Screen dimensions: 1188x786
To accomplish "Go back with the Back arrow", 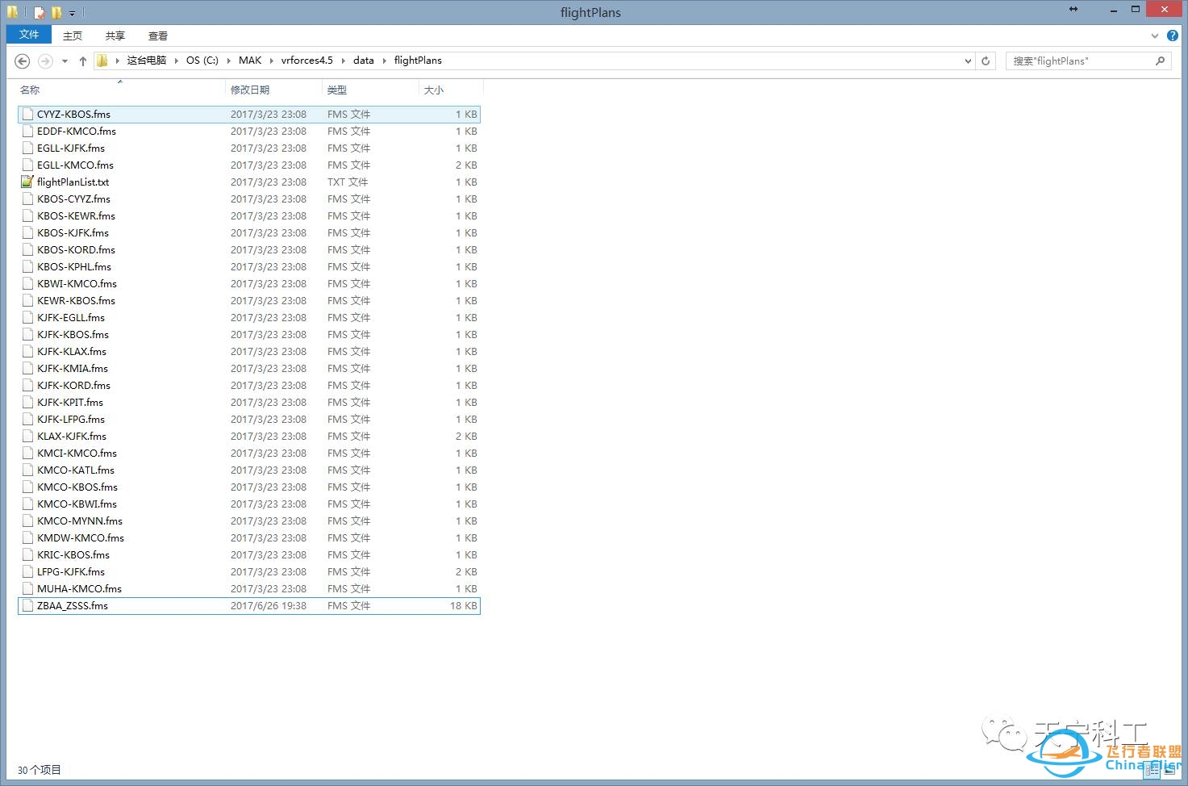I will [23, 61].
